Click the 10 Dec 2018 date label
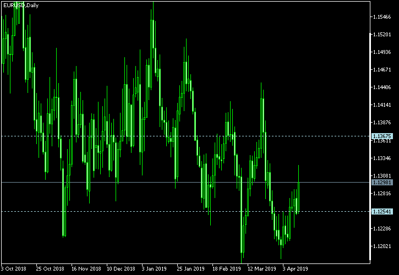The width and height of the screenshot is (399, 275). (x=121, y=268)
